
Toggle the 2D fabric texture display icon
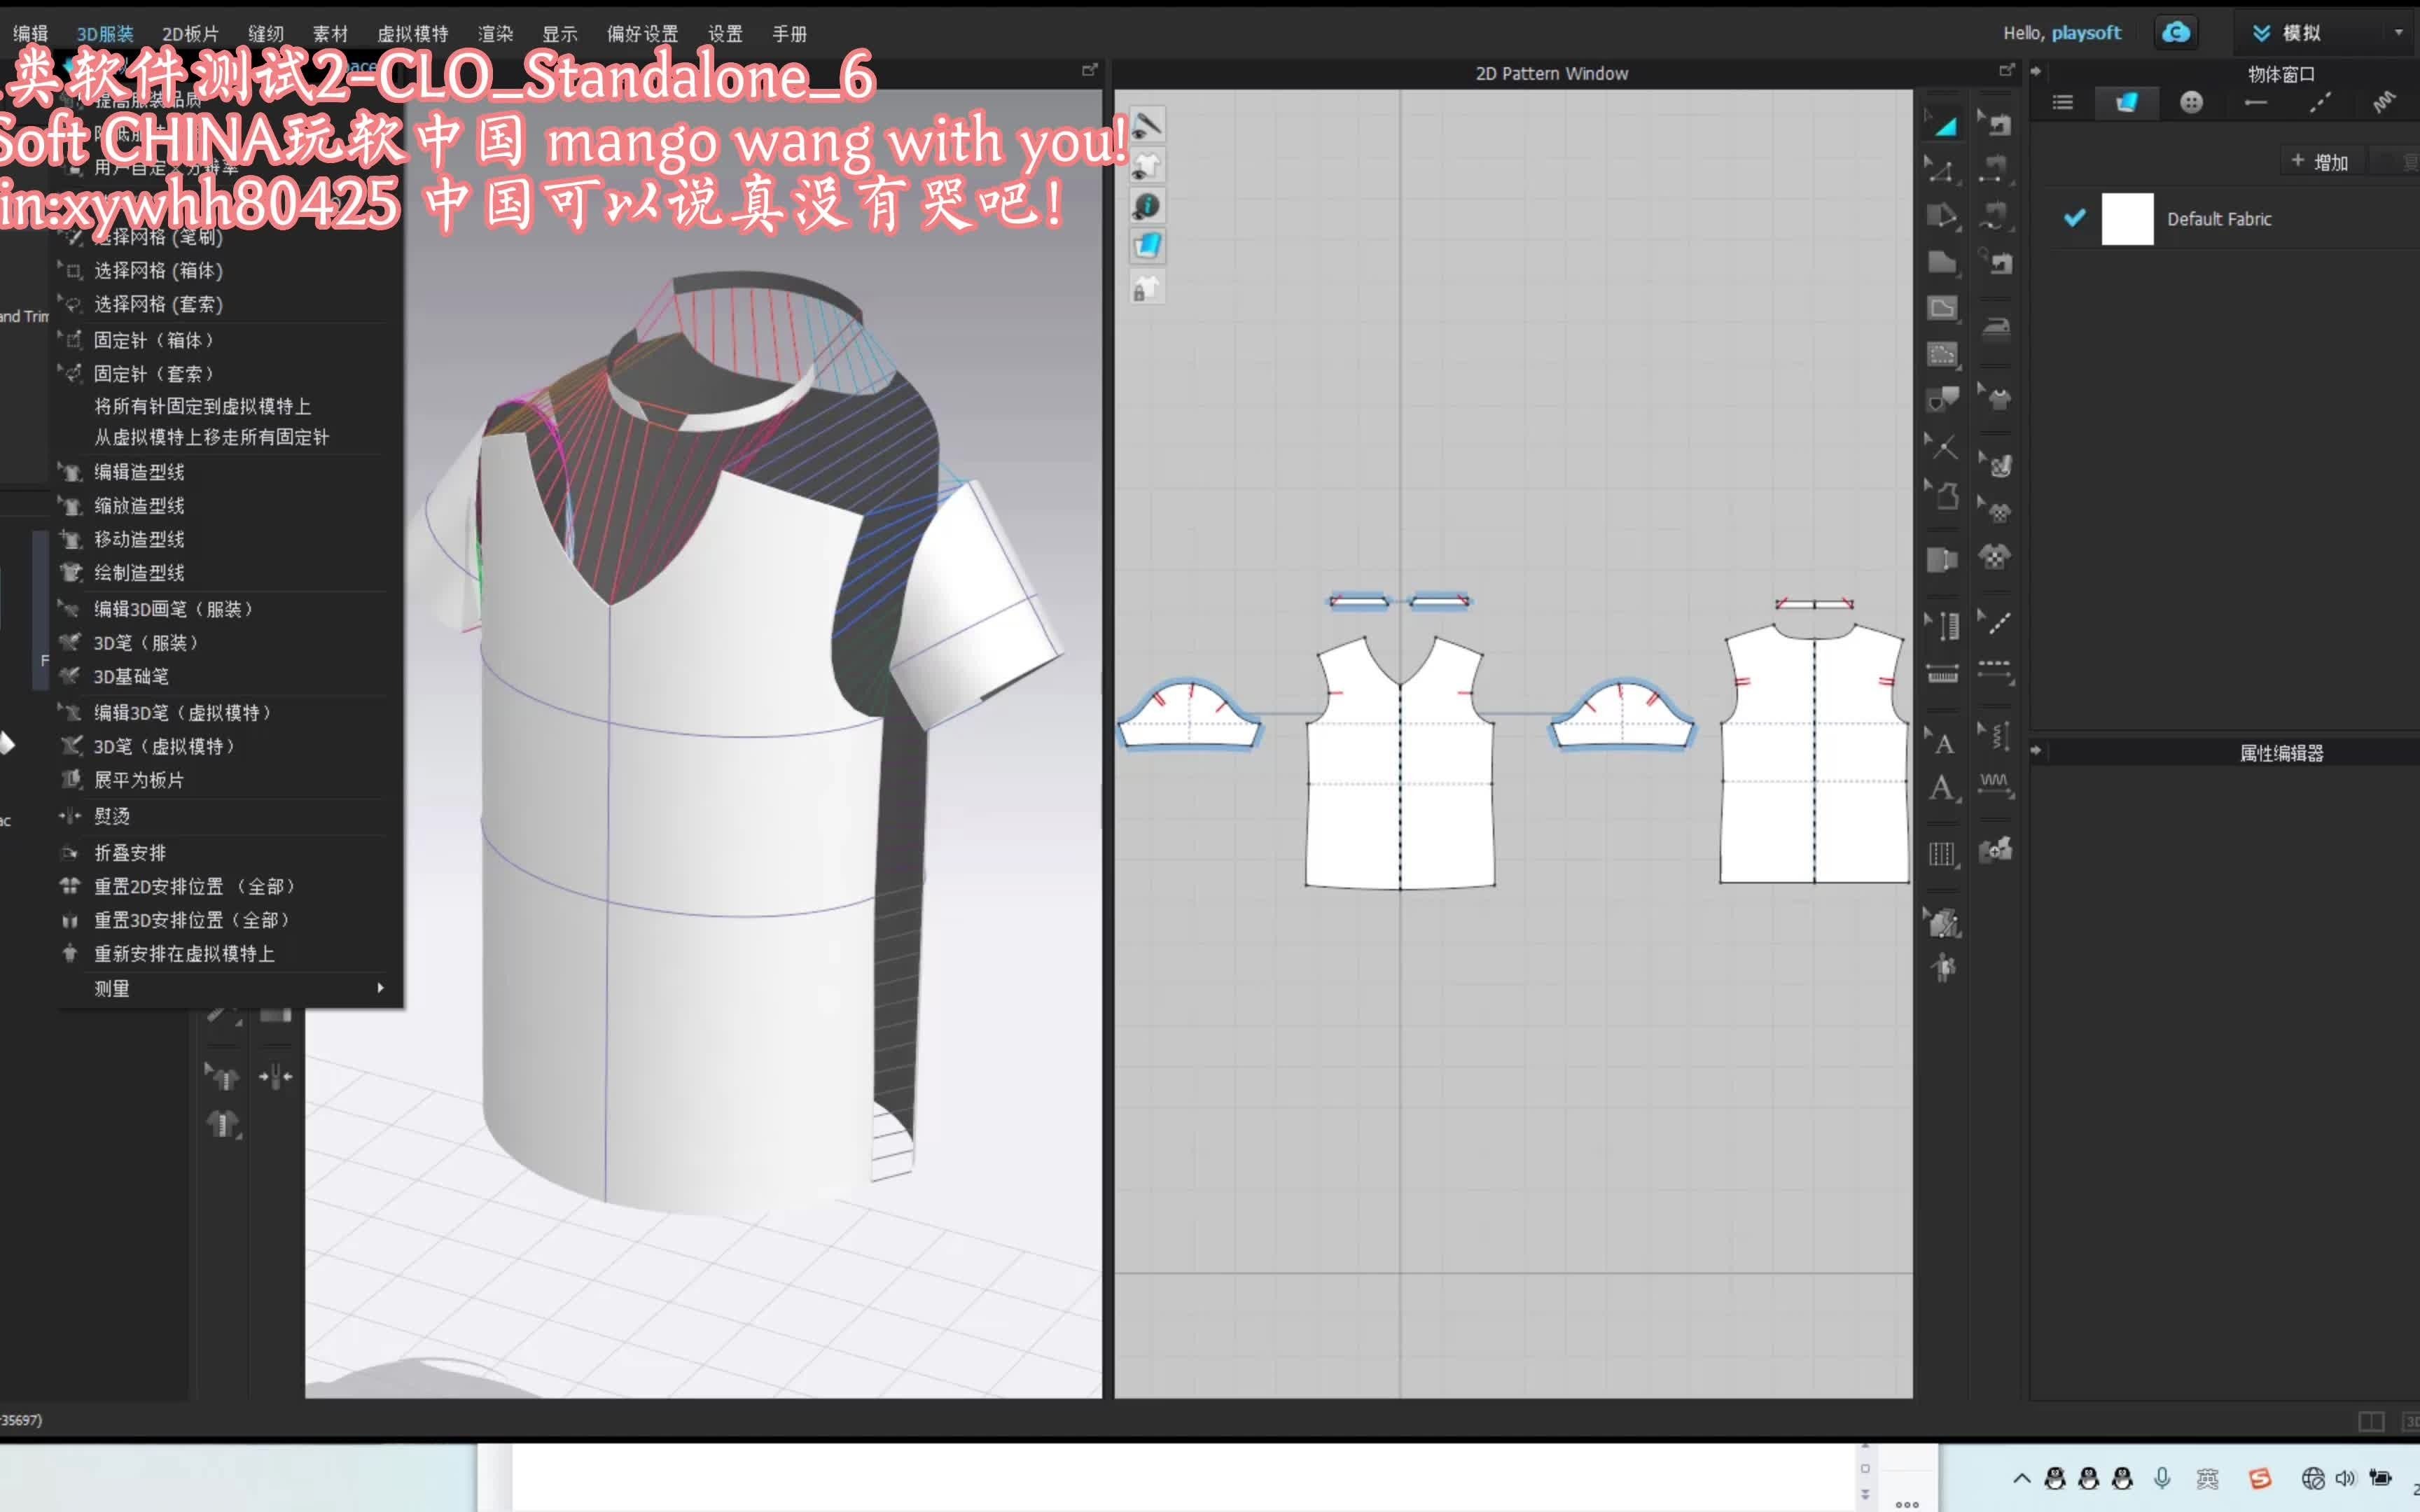click(1147, 246)
